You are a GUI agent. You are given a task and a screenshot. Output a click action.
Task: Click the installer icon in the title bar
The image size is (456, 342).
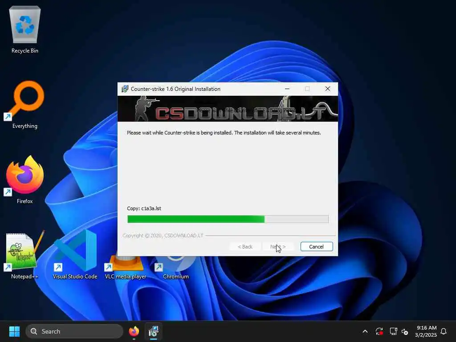tap(125, 89)
